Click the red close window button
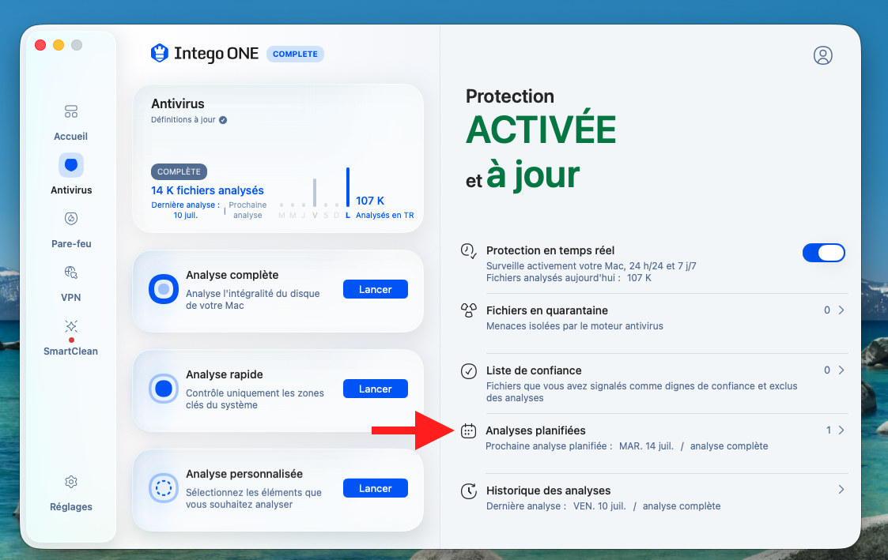888x560 pixels. 40,45
